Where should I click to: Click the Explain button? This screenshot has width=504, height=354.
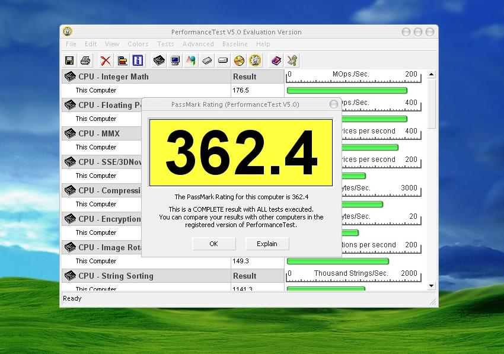click(267, 244)
